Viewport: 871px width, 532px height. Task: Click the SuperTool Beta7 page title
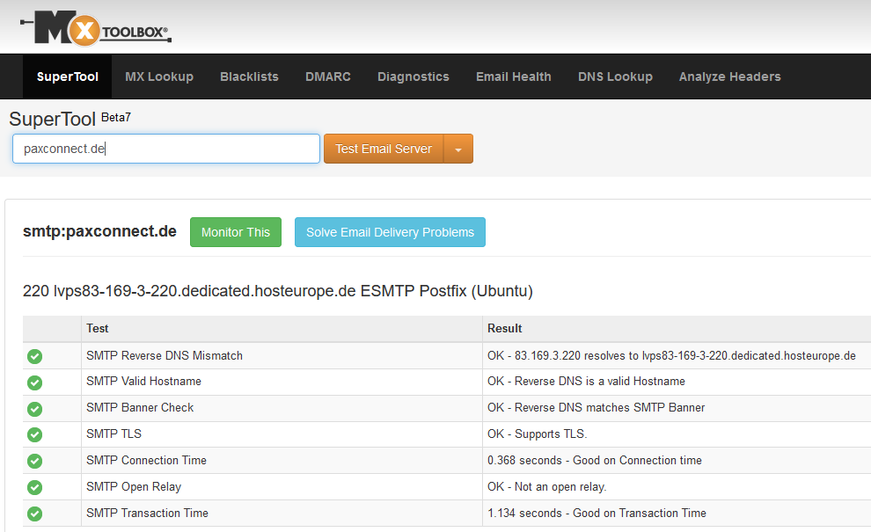point(70,119)
